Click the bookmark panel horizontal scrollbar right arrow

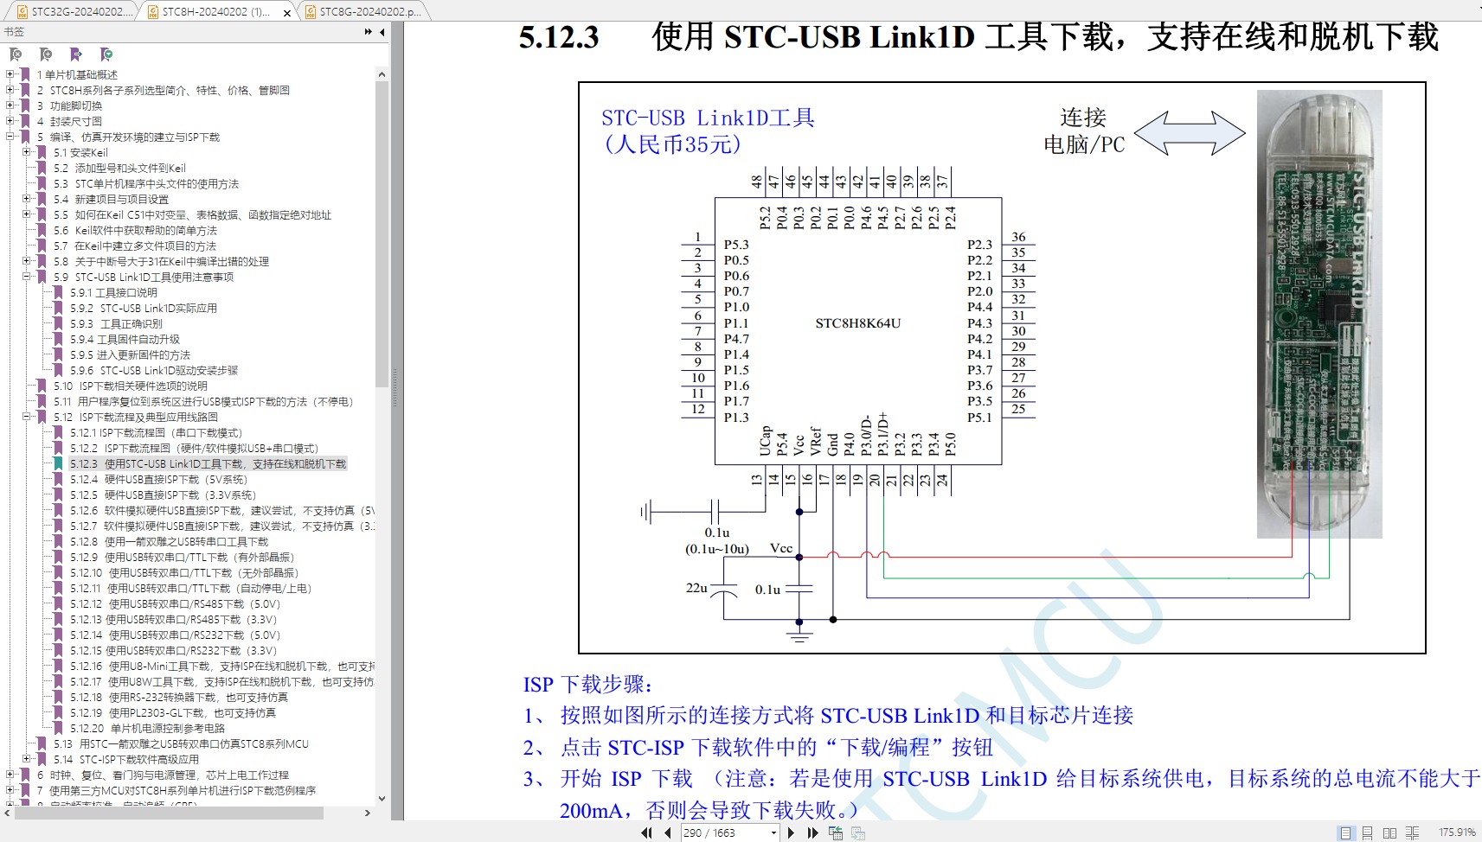point(368,813)
